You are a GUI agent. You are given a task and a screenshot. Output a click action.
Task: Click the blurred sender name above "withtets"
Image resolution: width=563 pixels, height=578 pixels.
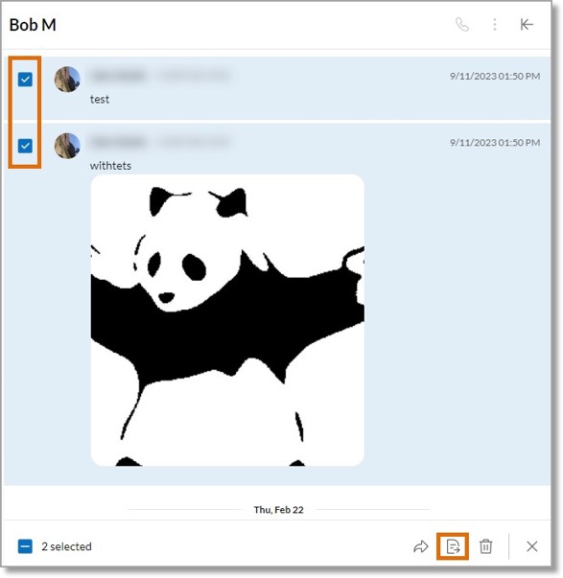(x=118, y=142)
